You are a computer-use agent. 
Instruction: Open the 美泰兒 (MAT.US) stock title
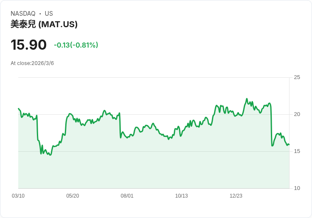click(x=44, y=24)
